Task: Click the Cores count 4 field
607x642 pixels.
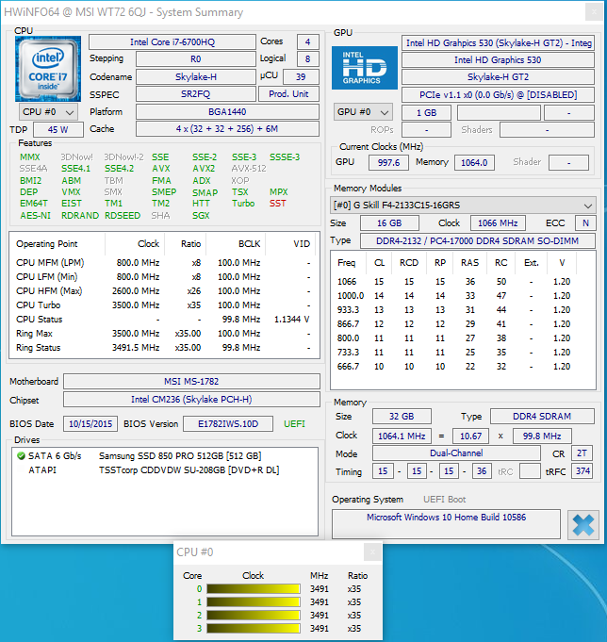Action: [307, 41]
